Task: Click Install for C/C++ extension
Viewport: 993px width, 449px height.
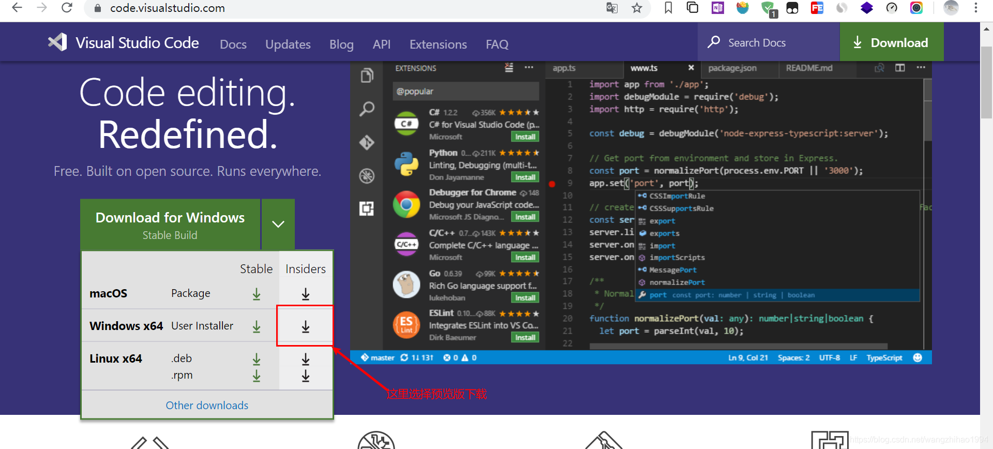Action: pos(525,258)
